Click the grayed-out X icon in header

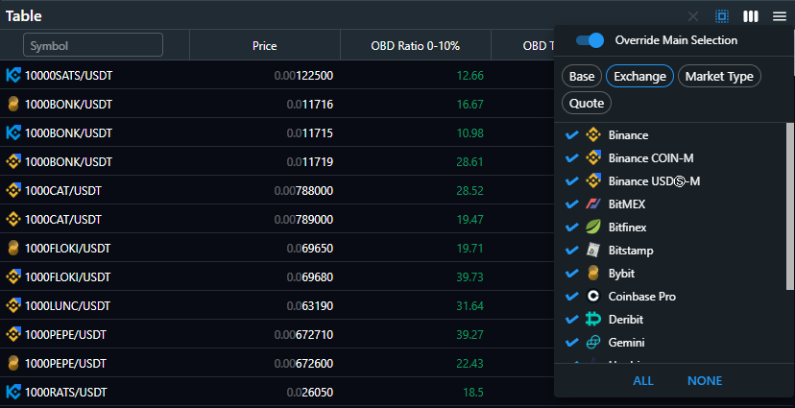(693, 16)
